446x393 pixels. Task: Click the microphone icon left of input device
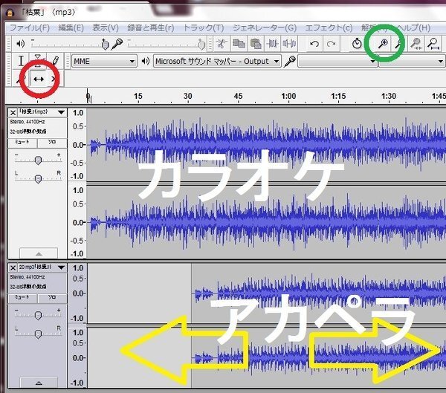(290, 61)
